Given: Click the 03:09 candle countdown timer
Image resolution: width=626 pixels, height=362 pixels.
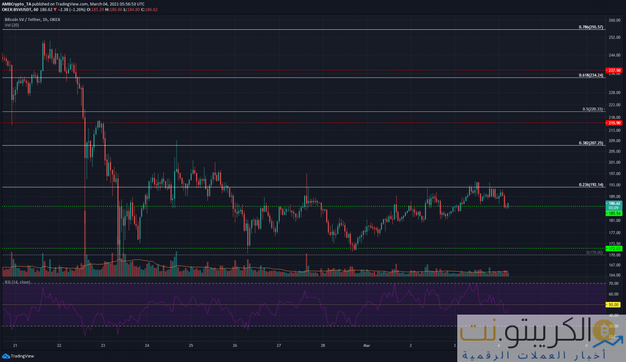Looking at the screenshot, I should [x=613, y=208].
